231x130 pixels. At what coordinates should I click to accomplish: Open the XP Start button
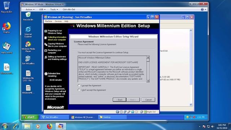point(30,117)
